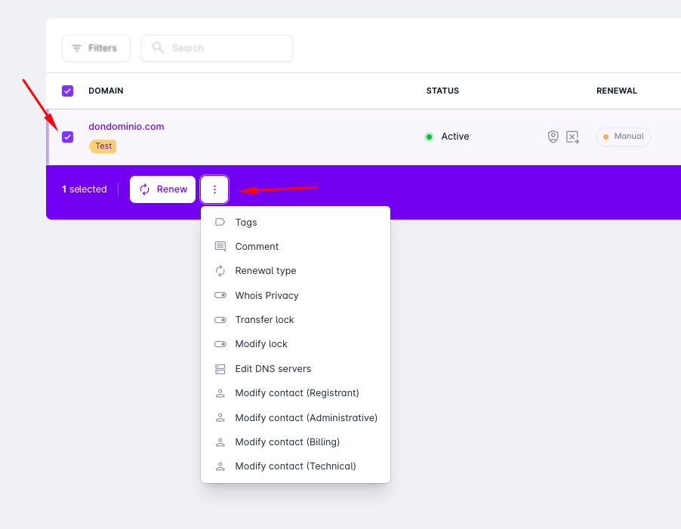Open the dondominio.com domain link
681x529 pixels.
pos(126,126)
